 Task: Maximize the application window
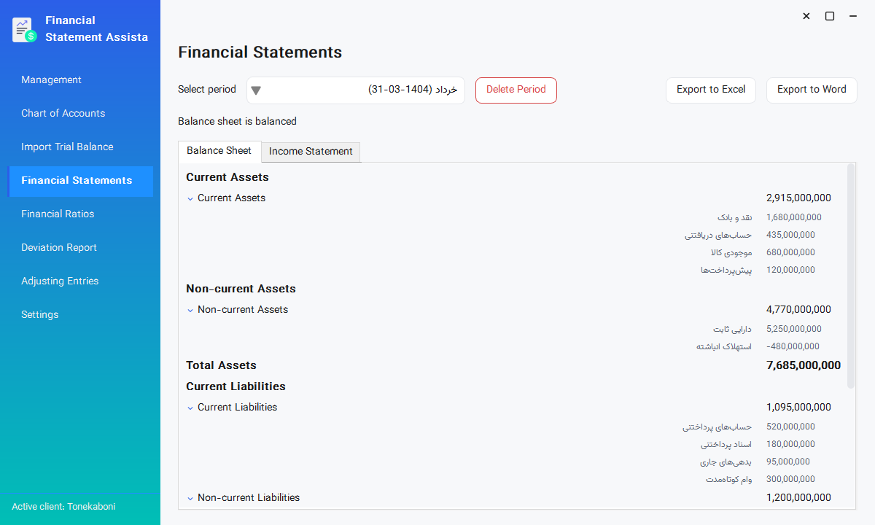830,16
